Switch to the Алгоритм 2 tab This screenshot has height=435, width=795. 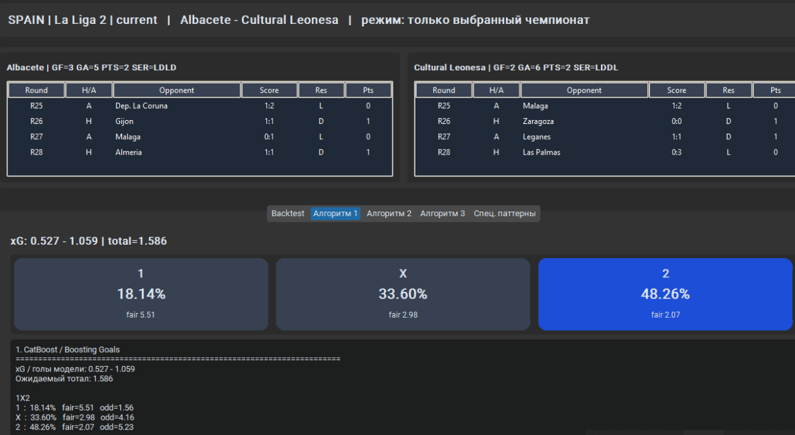tap(389, 214)
